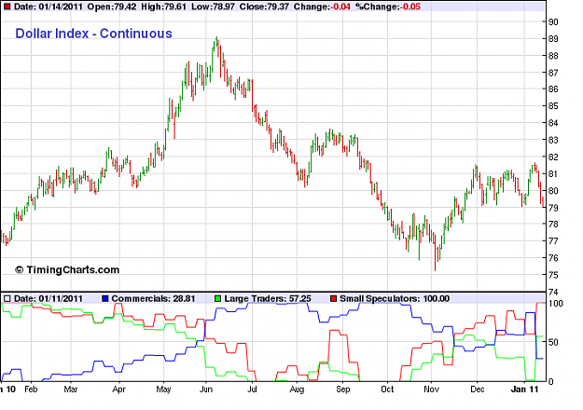Image resolution: width=583 pixels, height=410 pixels.
Task: Click the blue Commercials legend swatch
Action: point(105,298)
